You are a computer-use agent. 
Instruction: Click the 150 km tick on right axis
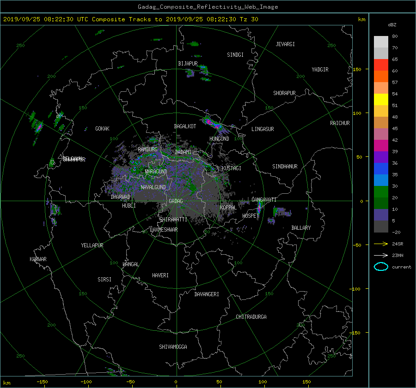357,69
